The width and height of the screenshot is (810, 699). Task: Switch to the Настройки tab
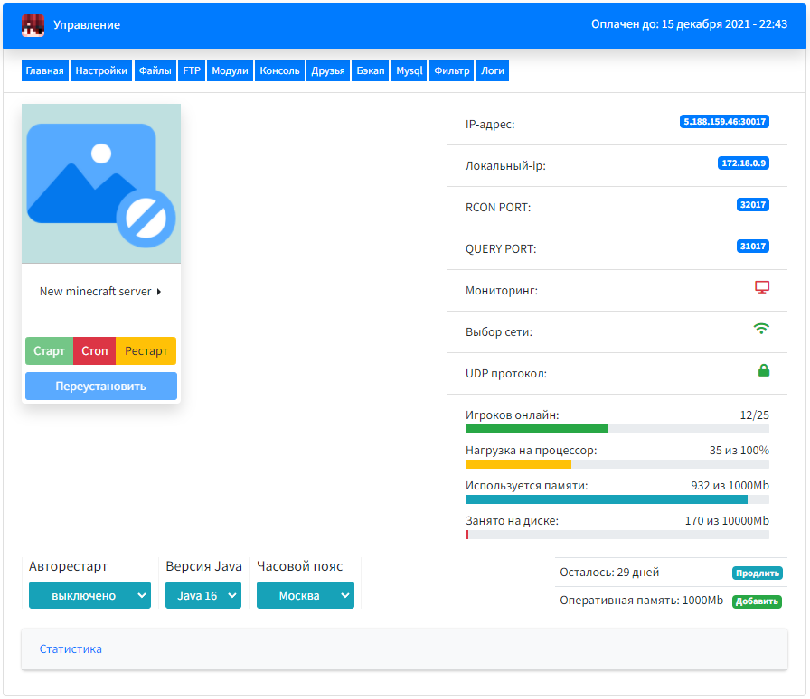pos(101,70)
